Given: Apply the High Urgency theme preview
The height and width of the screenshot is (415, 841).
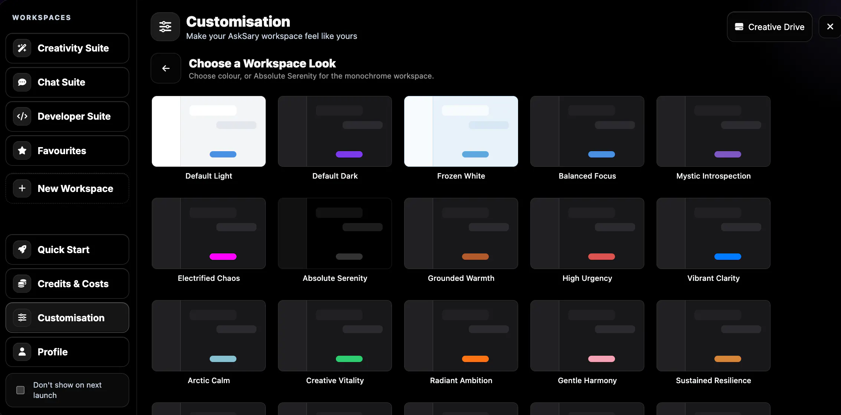Looking at the screenshot, I should coord(587,233).
